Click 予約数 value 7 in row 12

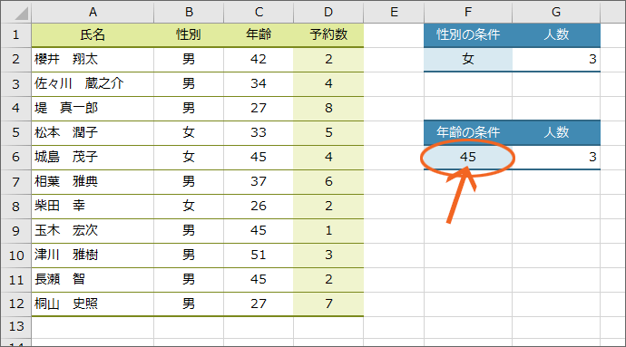click(328, 304)
